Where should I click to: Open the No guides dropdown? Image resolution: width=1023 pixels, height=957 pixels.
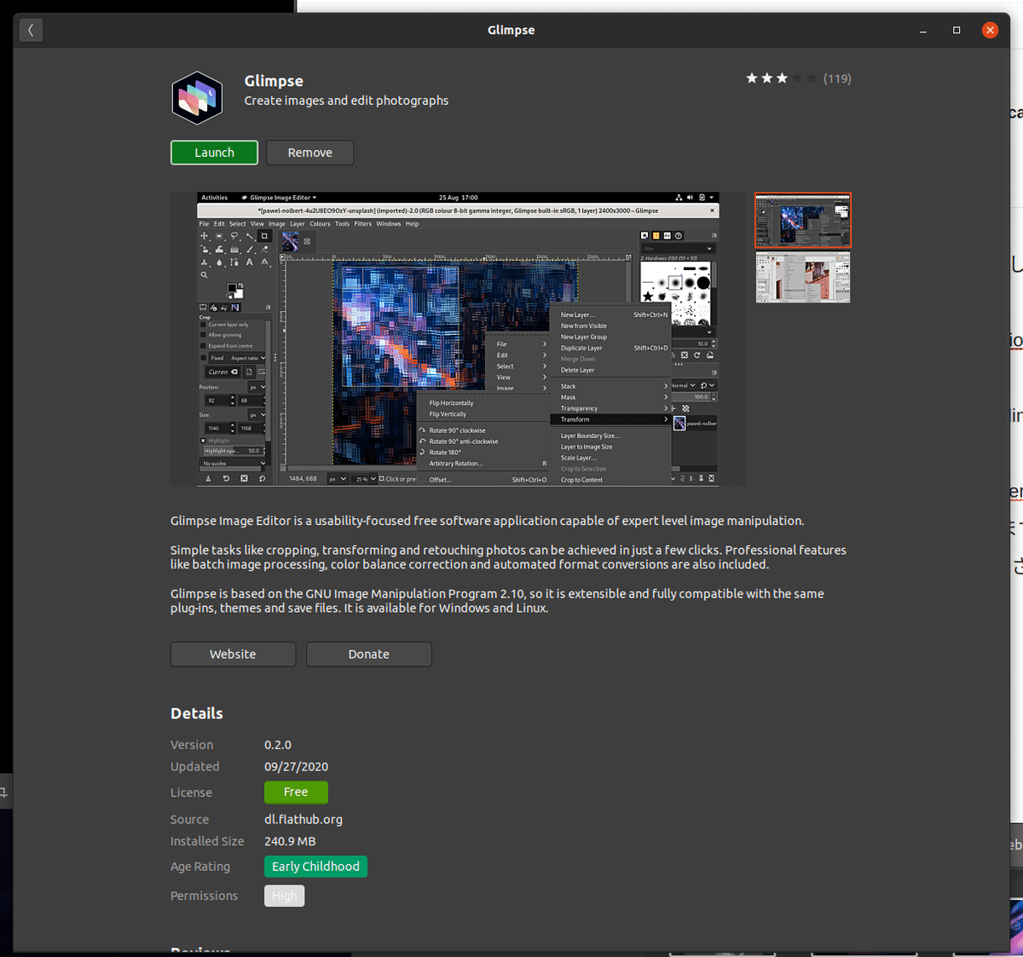point(231,464)
